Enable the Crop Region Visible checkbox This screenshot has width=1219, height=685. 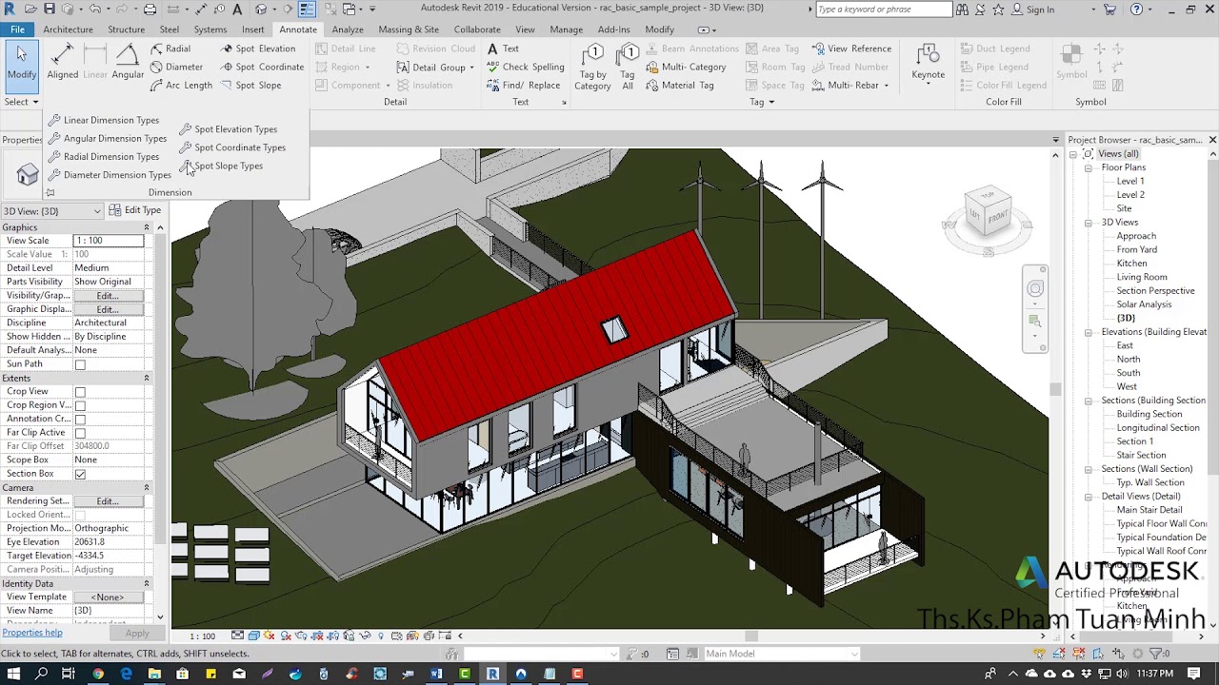pos(80,405)
